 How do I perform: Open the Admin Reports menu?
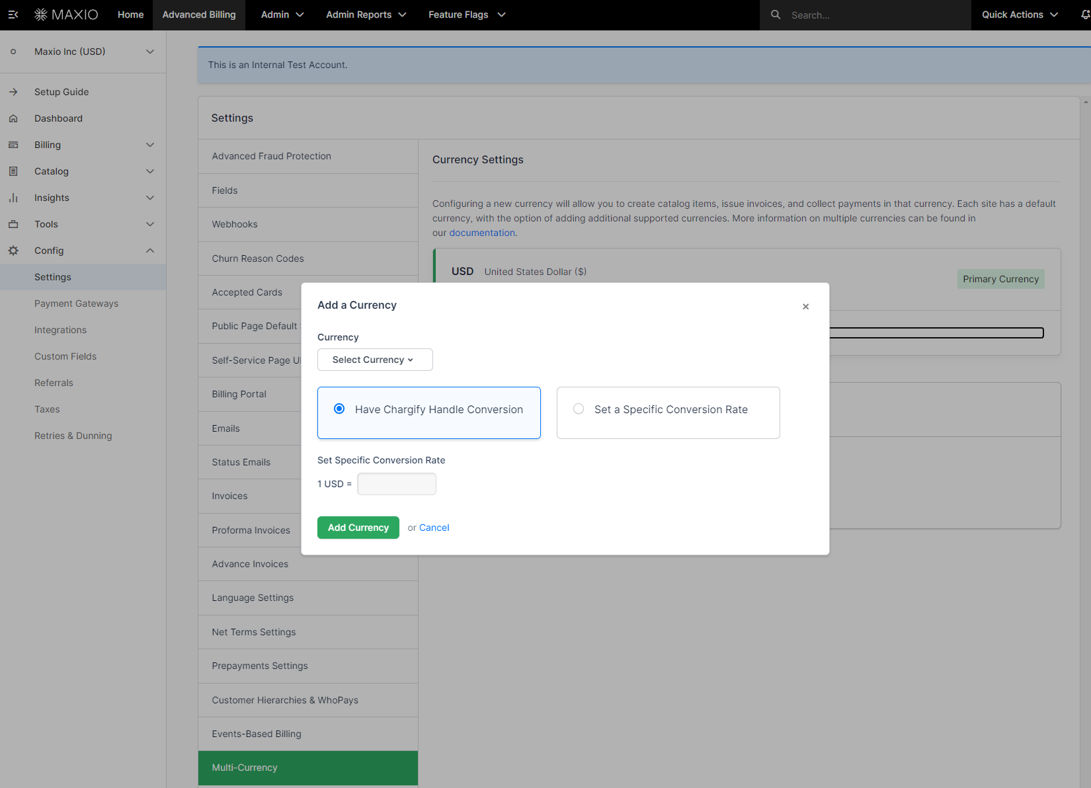366,15
